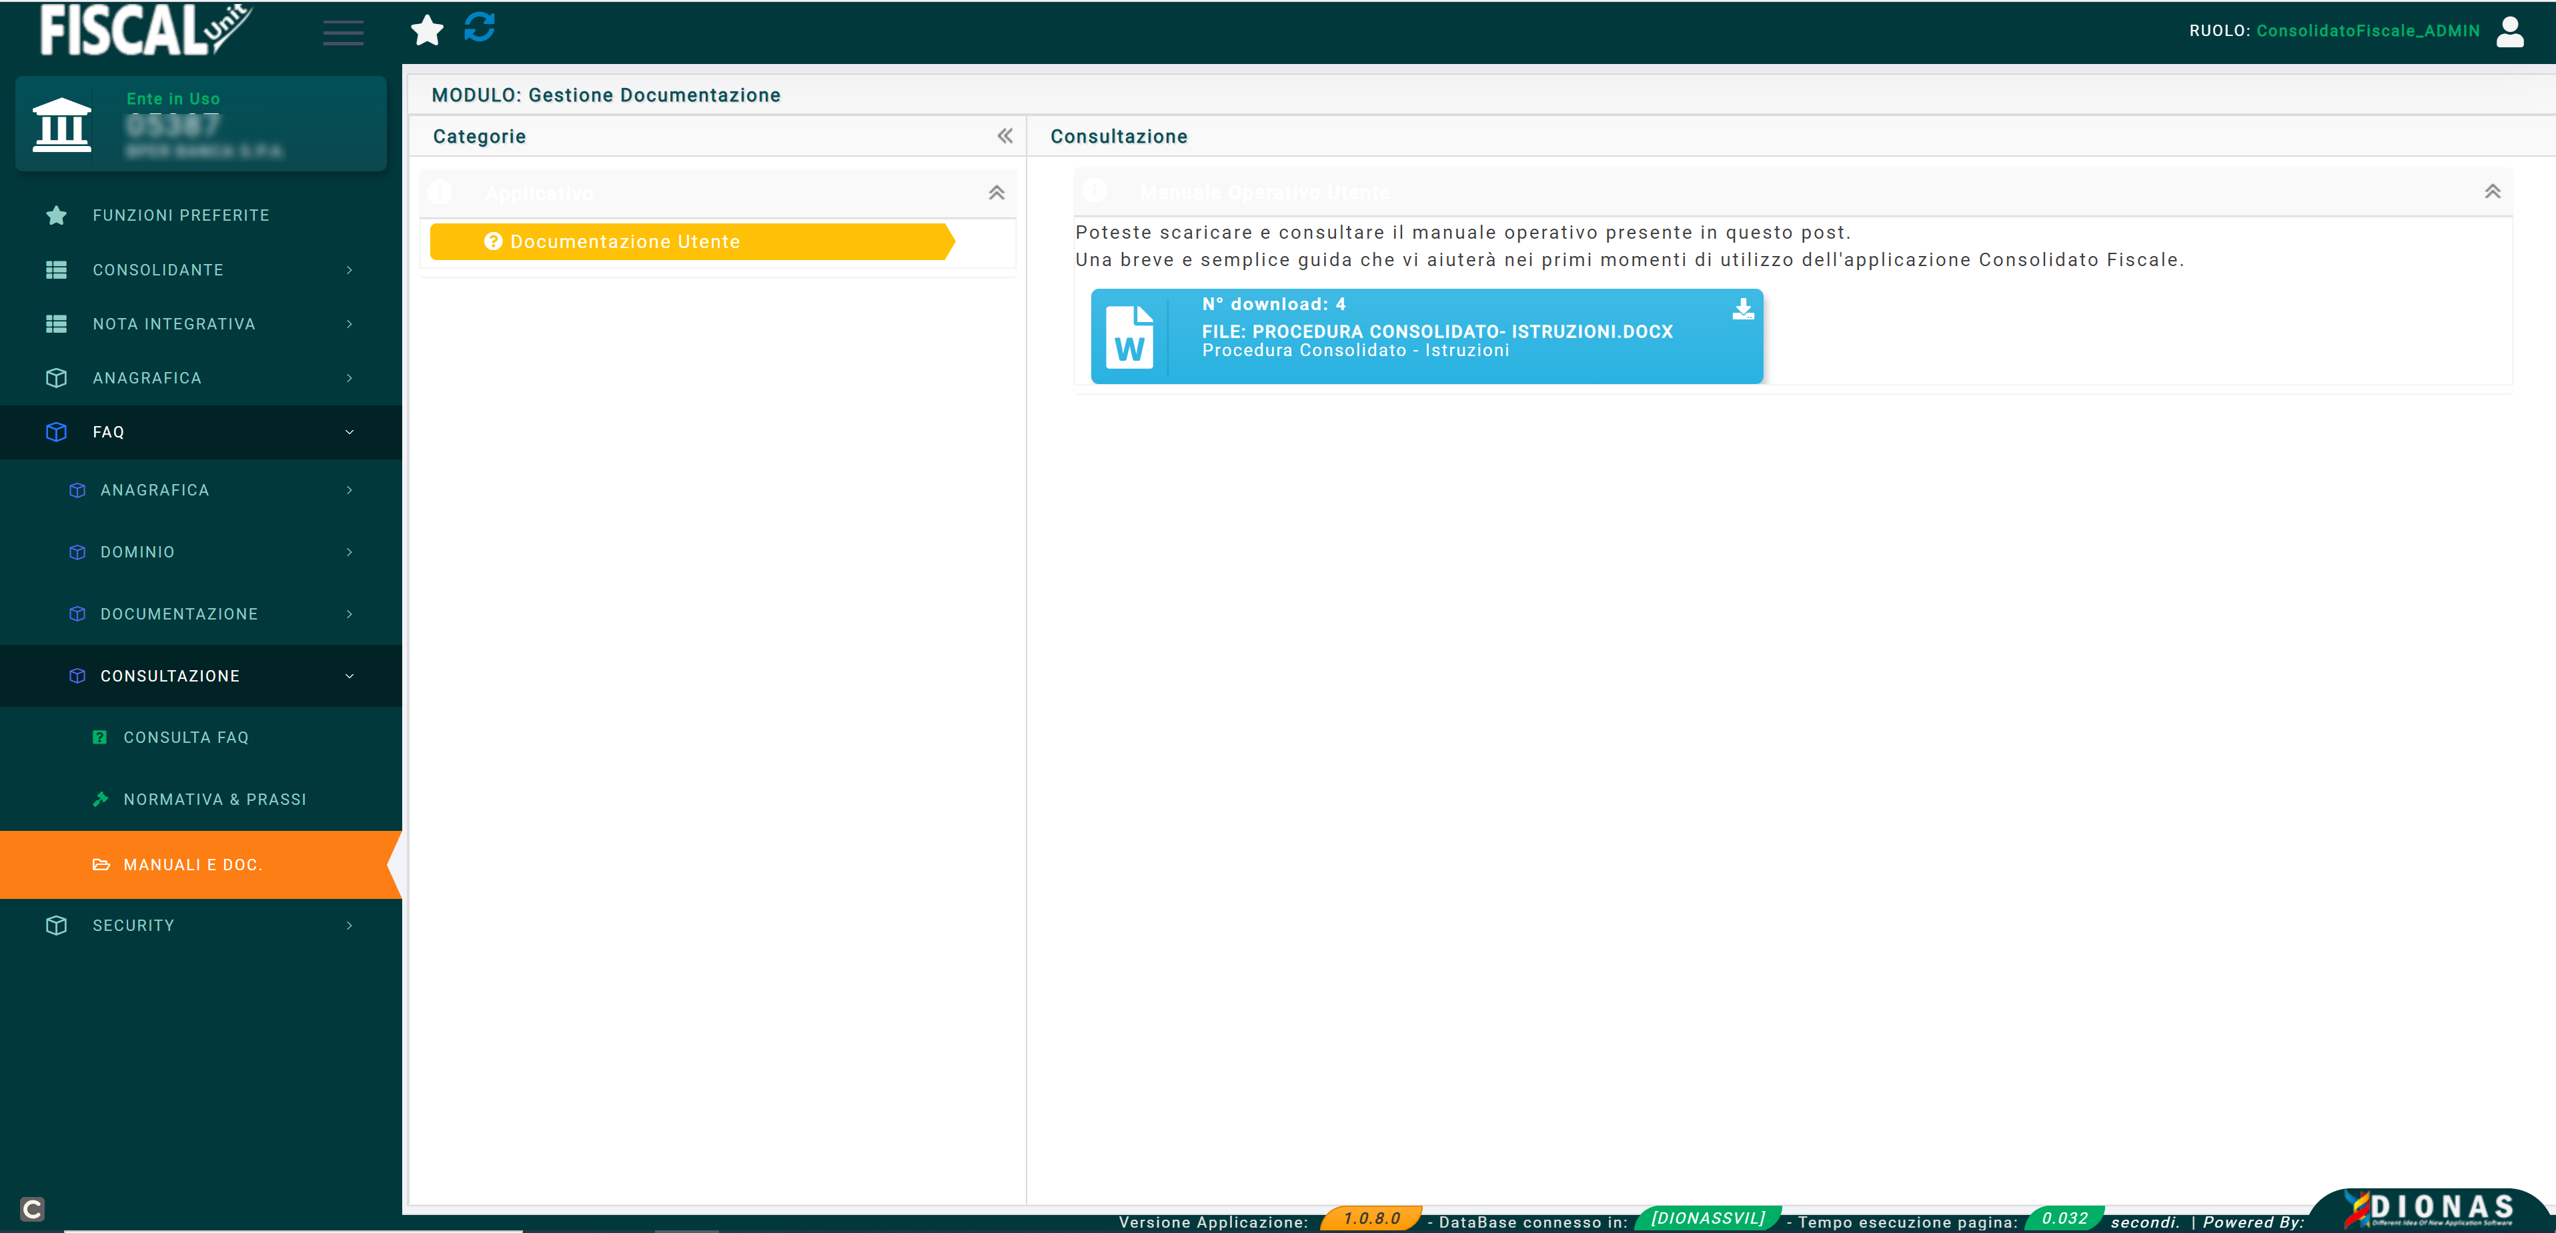Collapse the Consultazione submenu chevron
The image size is (2556, 1233).
350,676
